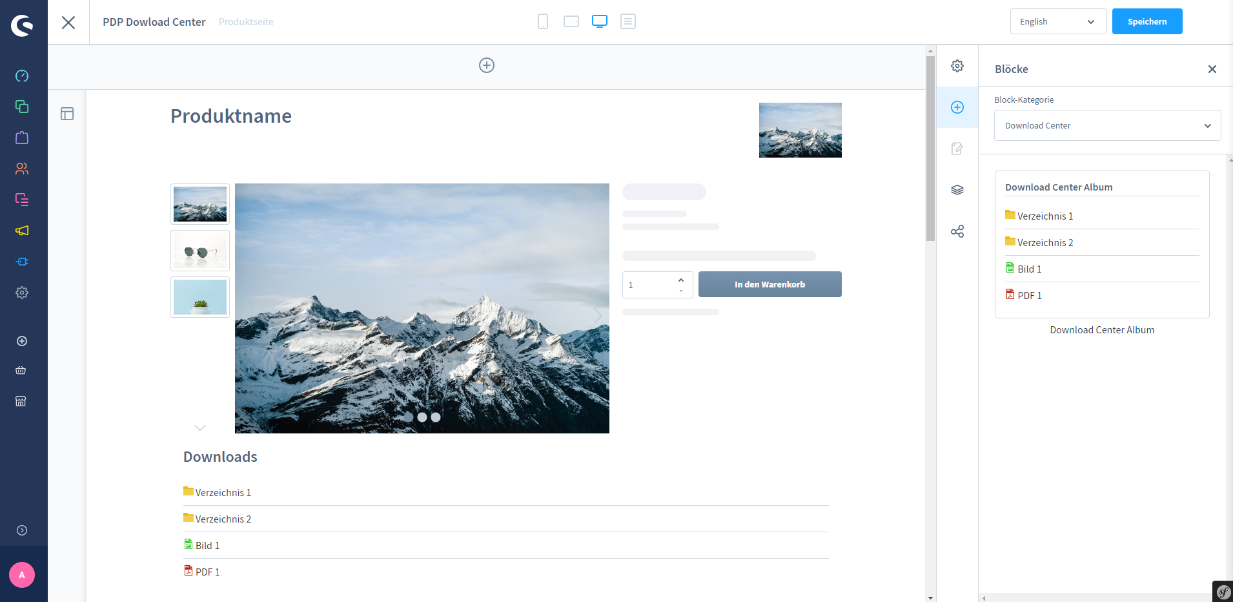Click In den Warenkorb button

770,284
